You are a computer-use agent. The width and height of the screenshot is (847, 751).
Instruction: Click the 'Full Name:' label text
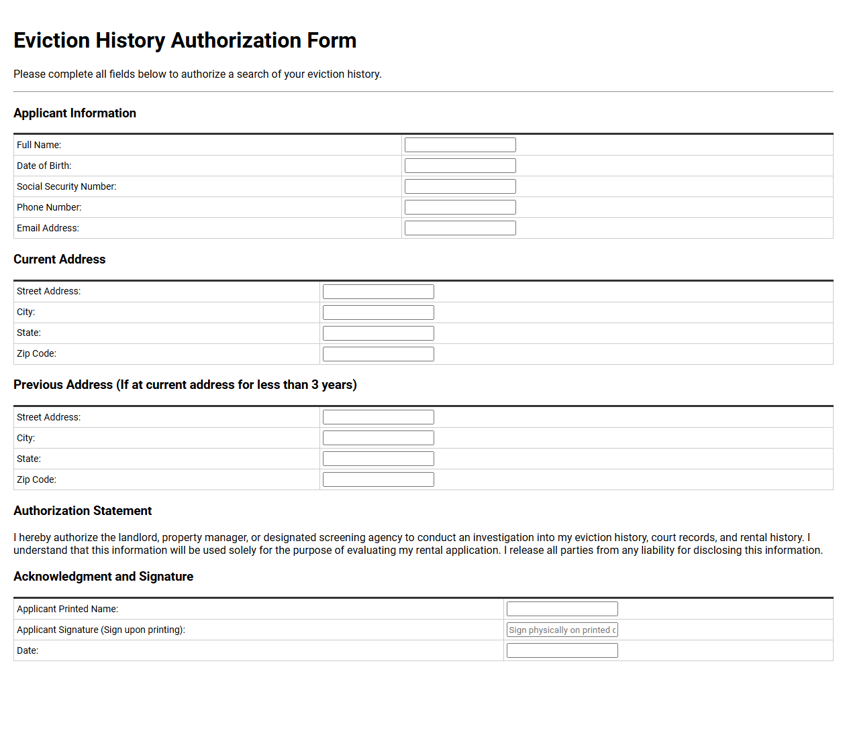(x=39, y=145)
